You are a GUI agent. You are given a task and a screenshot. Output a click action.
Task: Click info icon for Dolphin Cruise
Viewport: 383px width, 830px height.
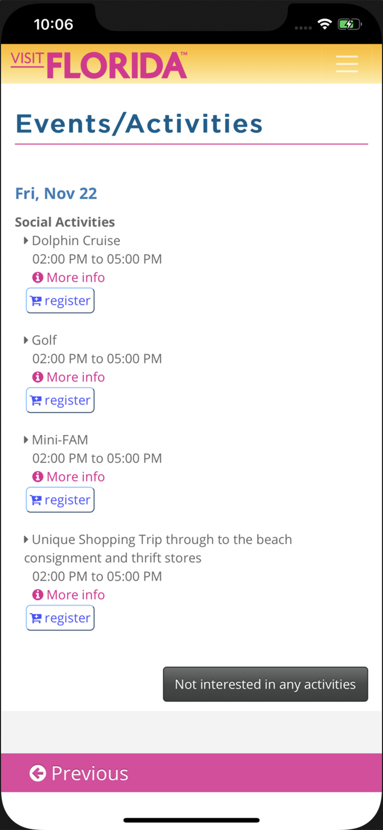point(38,277)
